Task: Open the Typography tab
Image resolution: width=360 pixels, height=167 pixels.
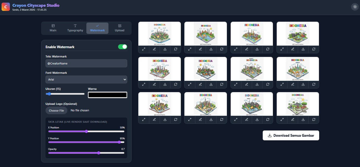Action: tap(75, 28)
